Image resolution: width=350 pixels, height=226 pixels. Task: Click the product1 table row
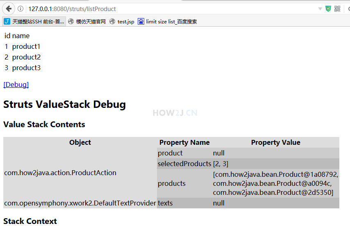[x=22, y=46]
